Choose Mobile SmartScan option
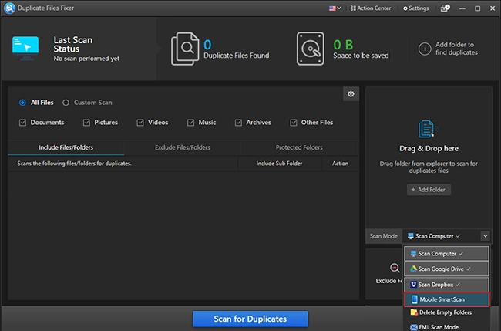501x331 pixels. (447, 299)
